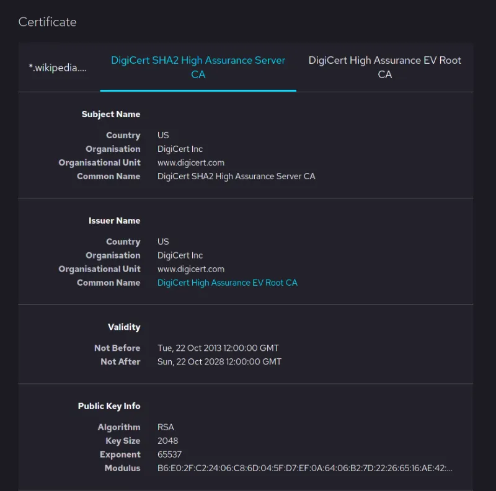
Task: Click the Not After field label
Action: pyautogui.click(x=120, y=361)
